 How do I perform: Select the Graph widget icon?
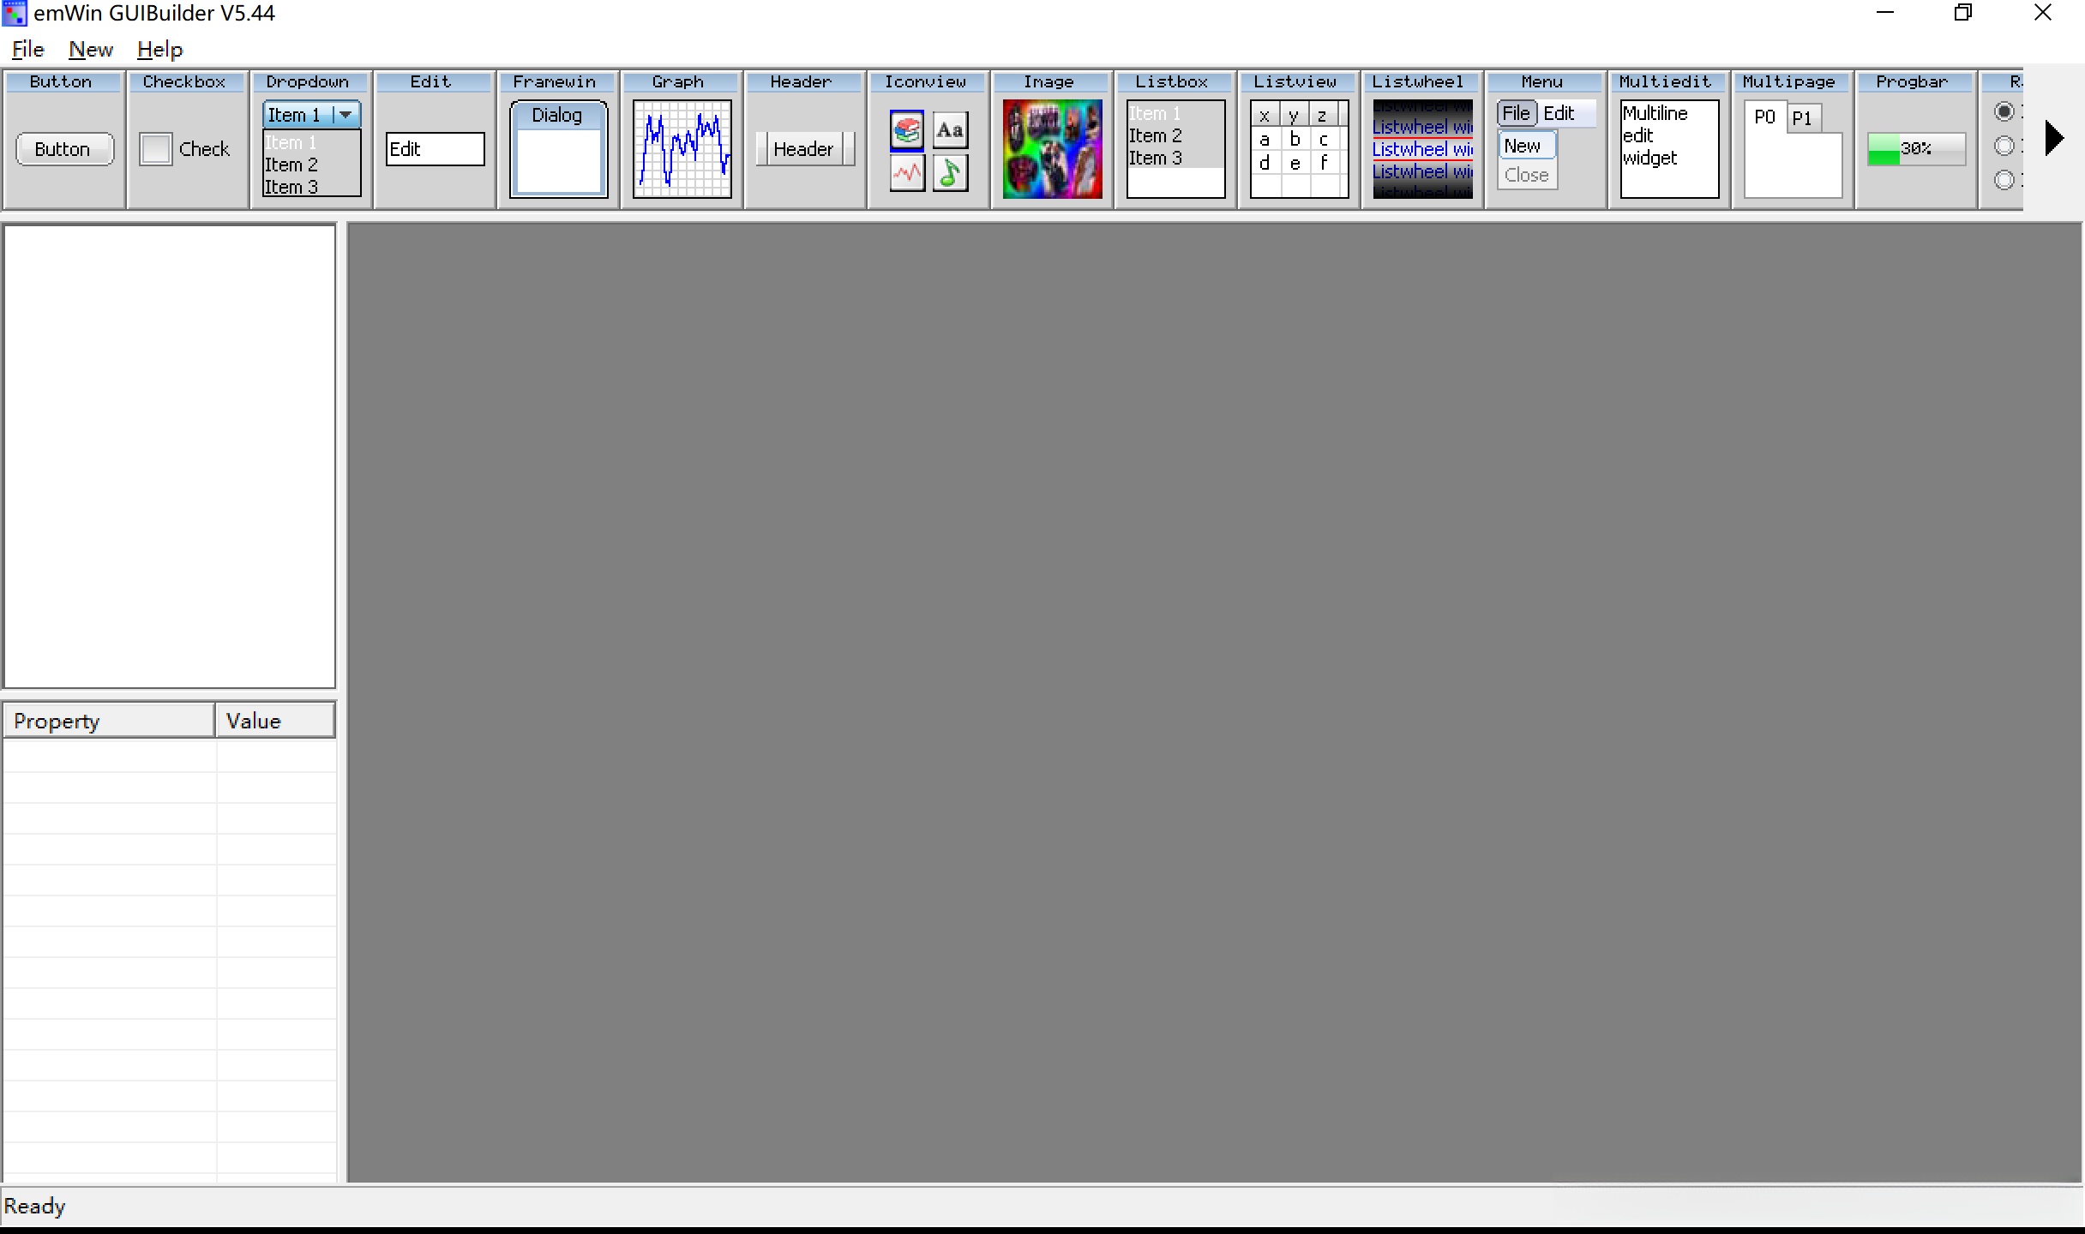click(682, 149)
